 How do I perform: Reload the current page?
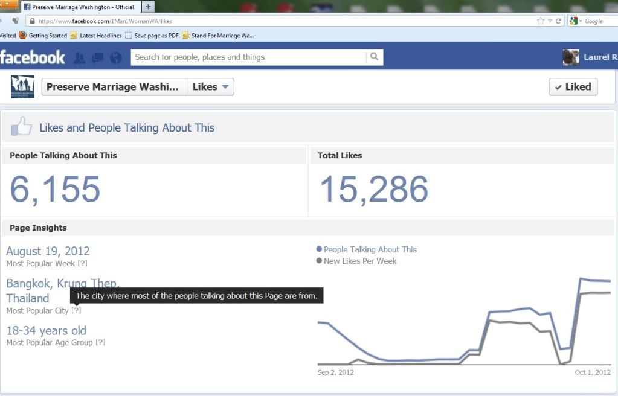pyautogui.click(x=558, y=21)
